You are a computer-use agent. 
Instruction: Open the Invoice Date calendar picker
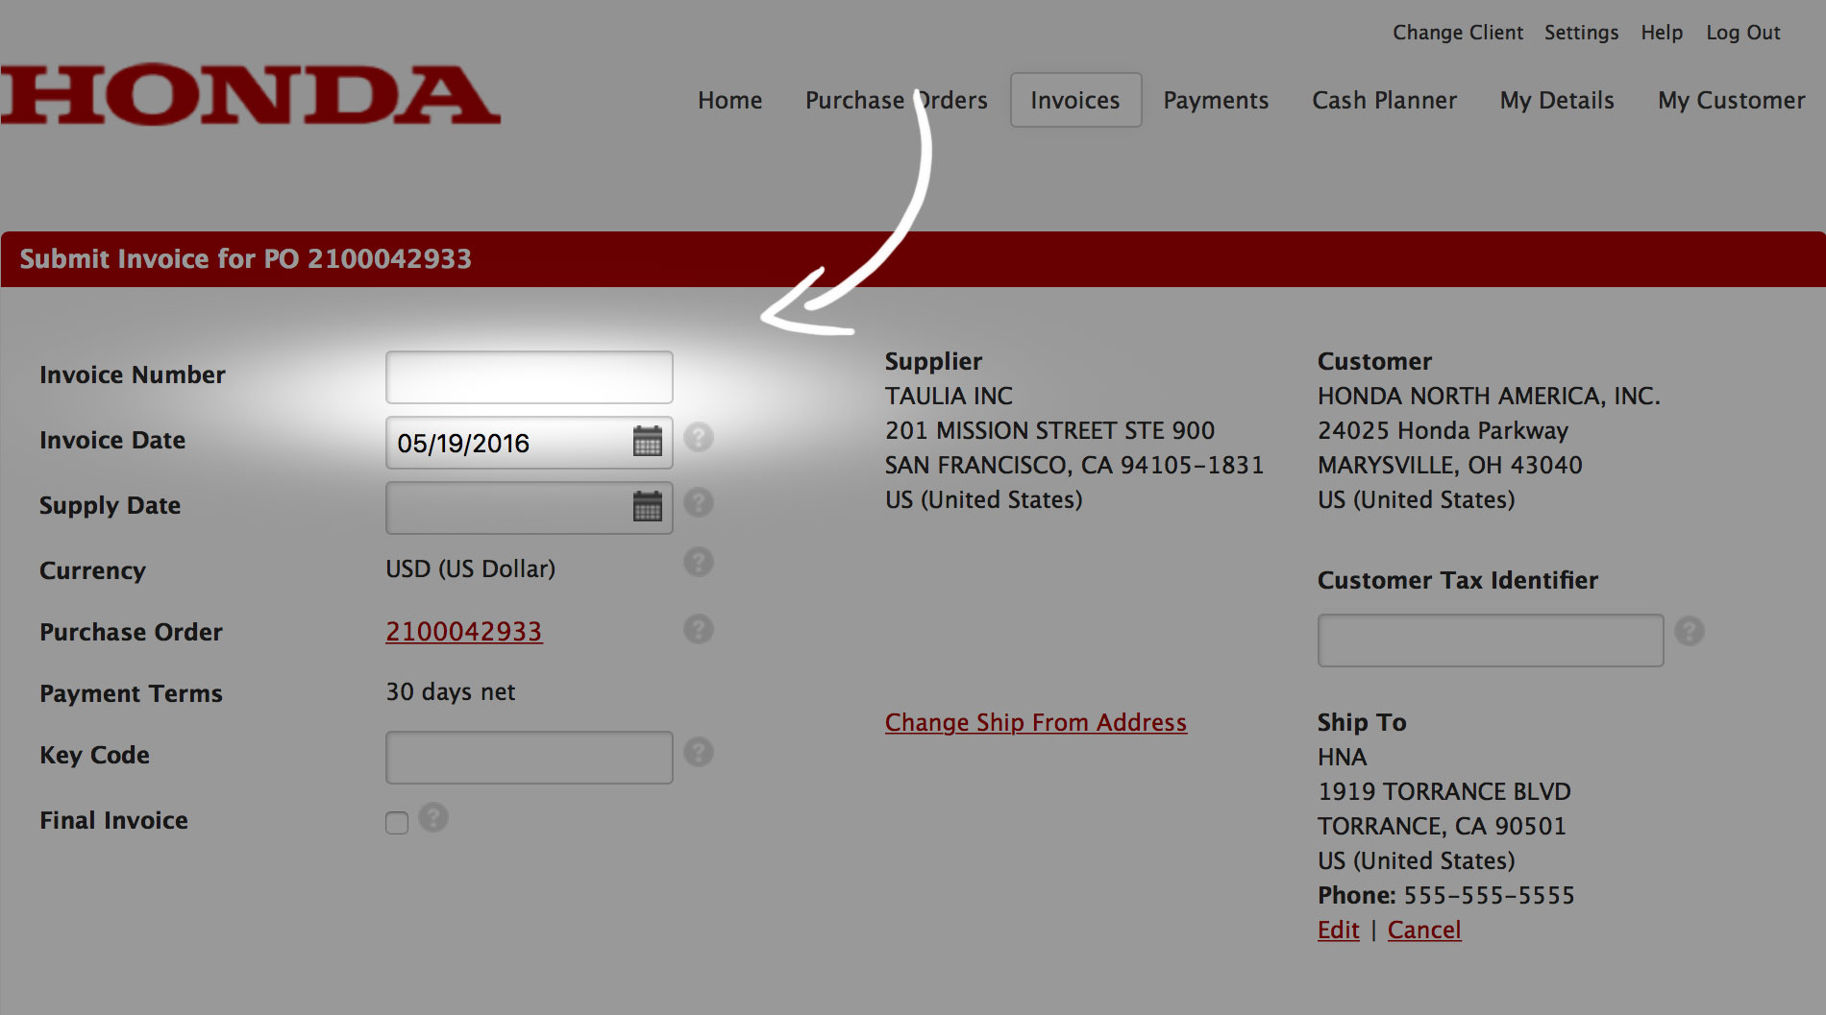(648, 442)
